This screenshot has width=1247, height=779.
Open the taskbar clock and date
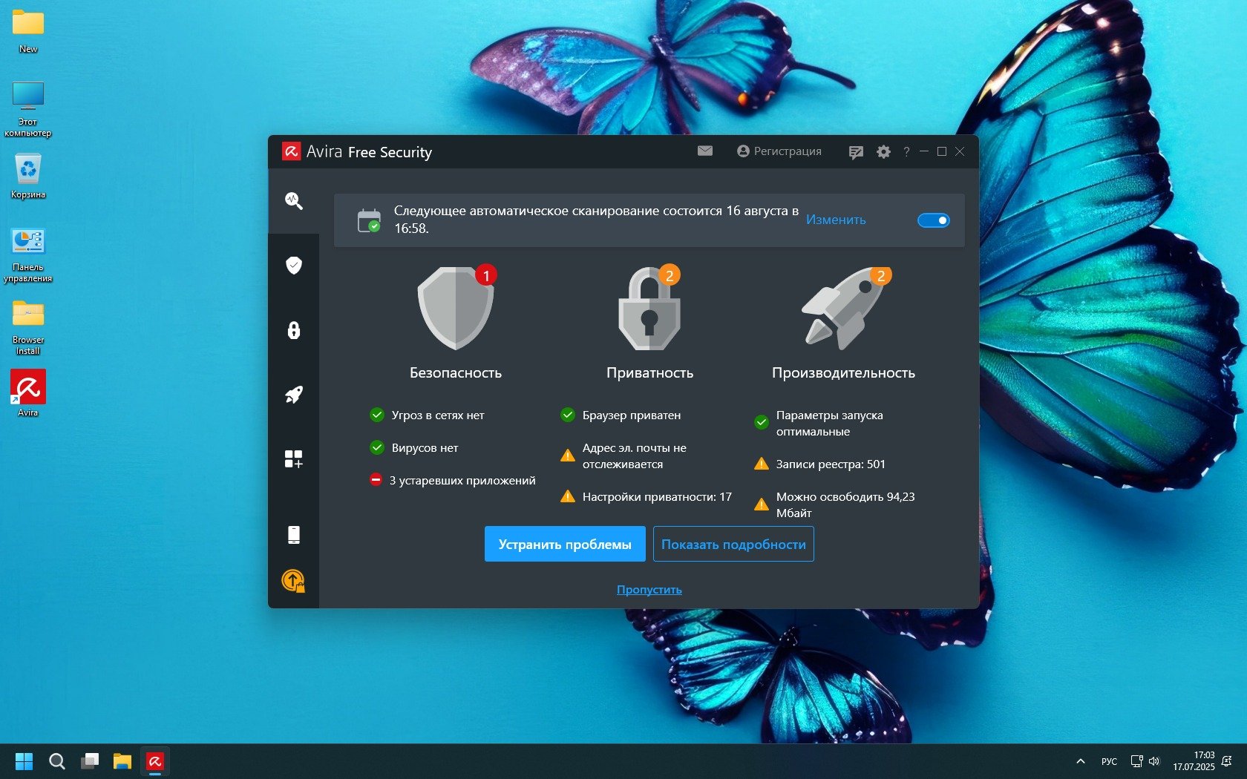point(1194,761)
